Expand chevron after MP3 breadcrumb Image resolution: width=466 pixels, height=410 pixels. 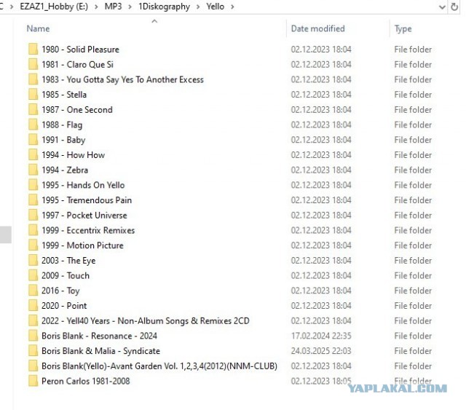pyautogui.click(x=130, y=7)
